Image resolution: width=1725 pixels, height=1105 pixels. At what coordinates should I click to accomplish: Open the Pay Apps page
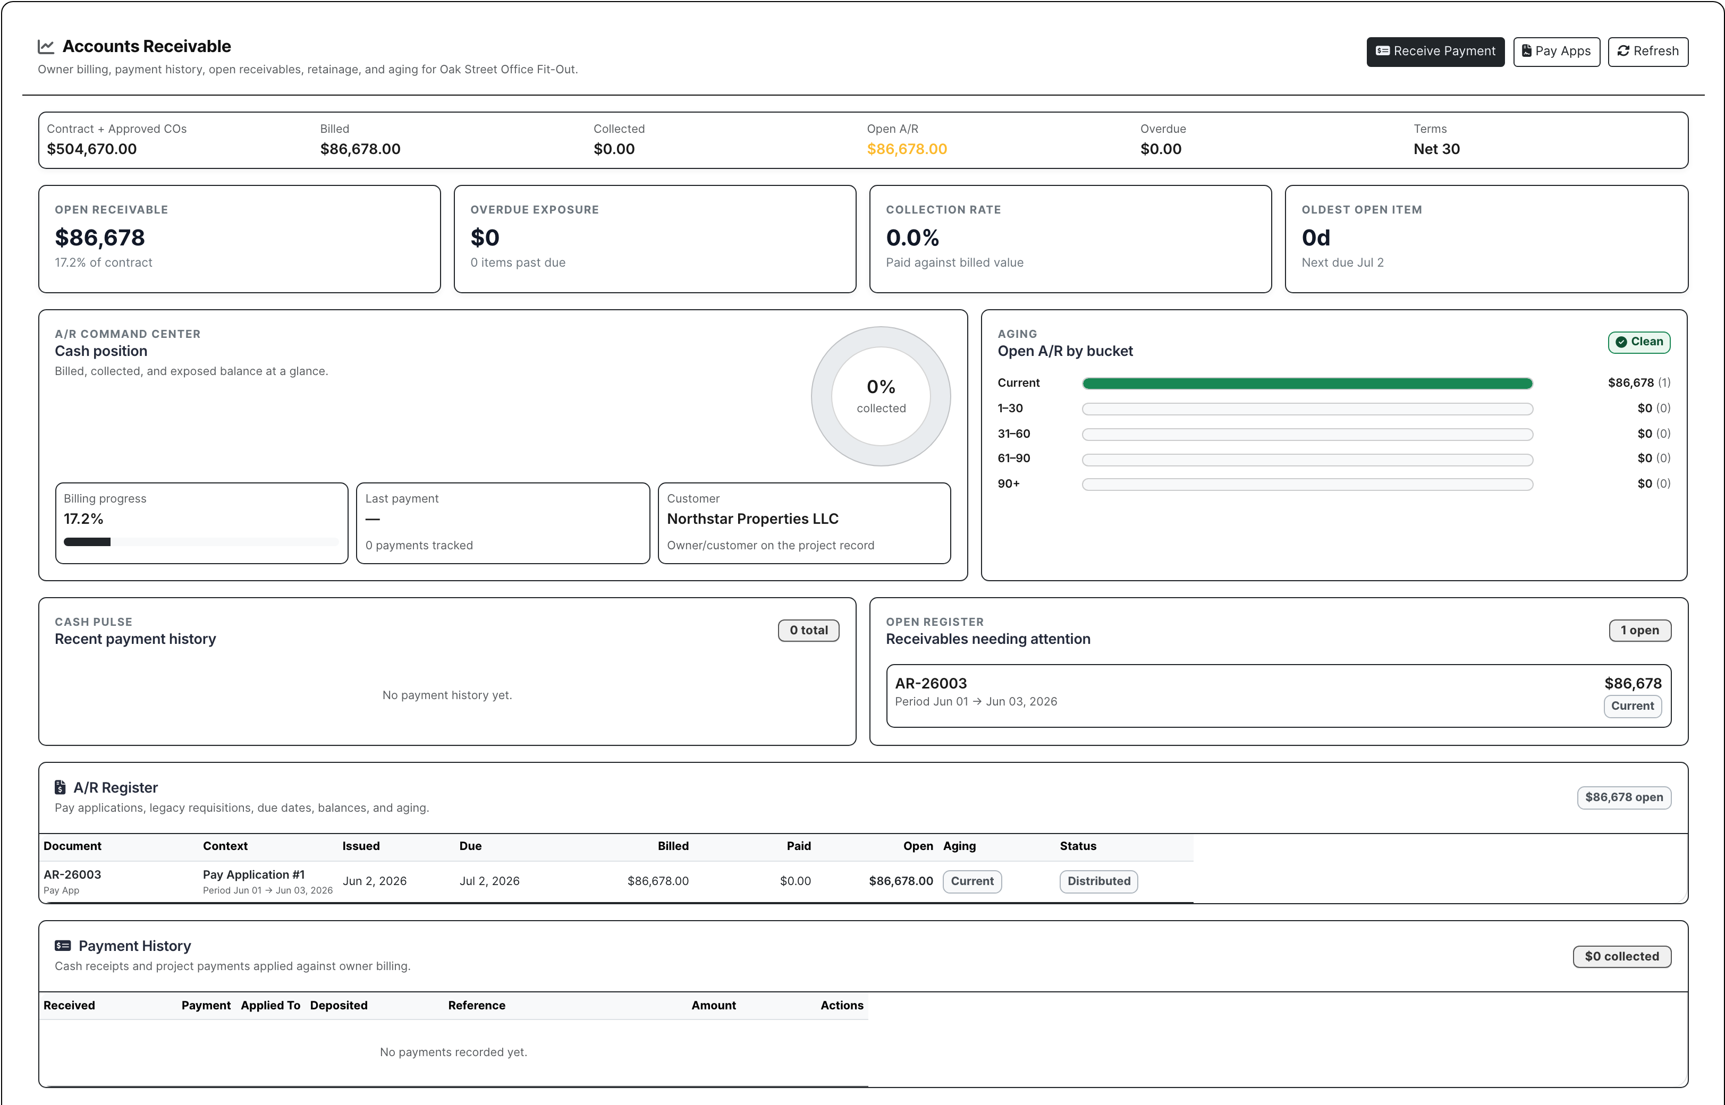(x=1557, y=51)
